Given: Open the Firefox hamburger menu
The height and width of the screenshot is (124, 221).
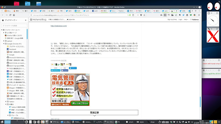Looking at the screenshot, I should tap(199, 15).
